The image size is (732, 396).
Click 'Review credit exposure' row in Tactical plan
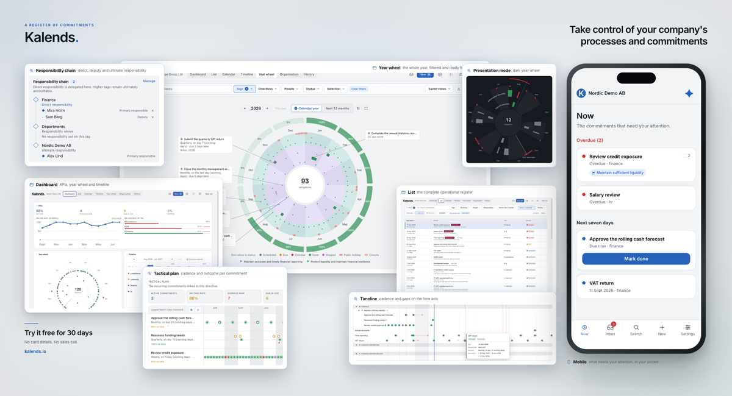coord(173,355)
